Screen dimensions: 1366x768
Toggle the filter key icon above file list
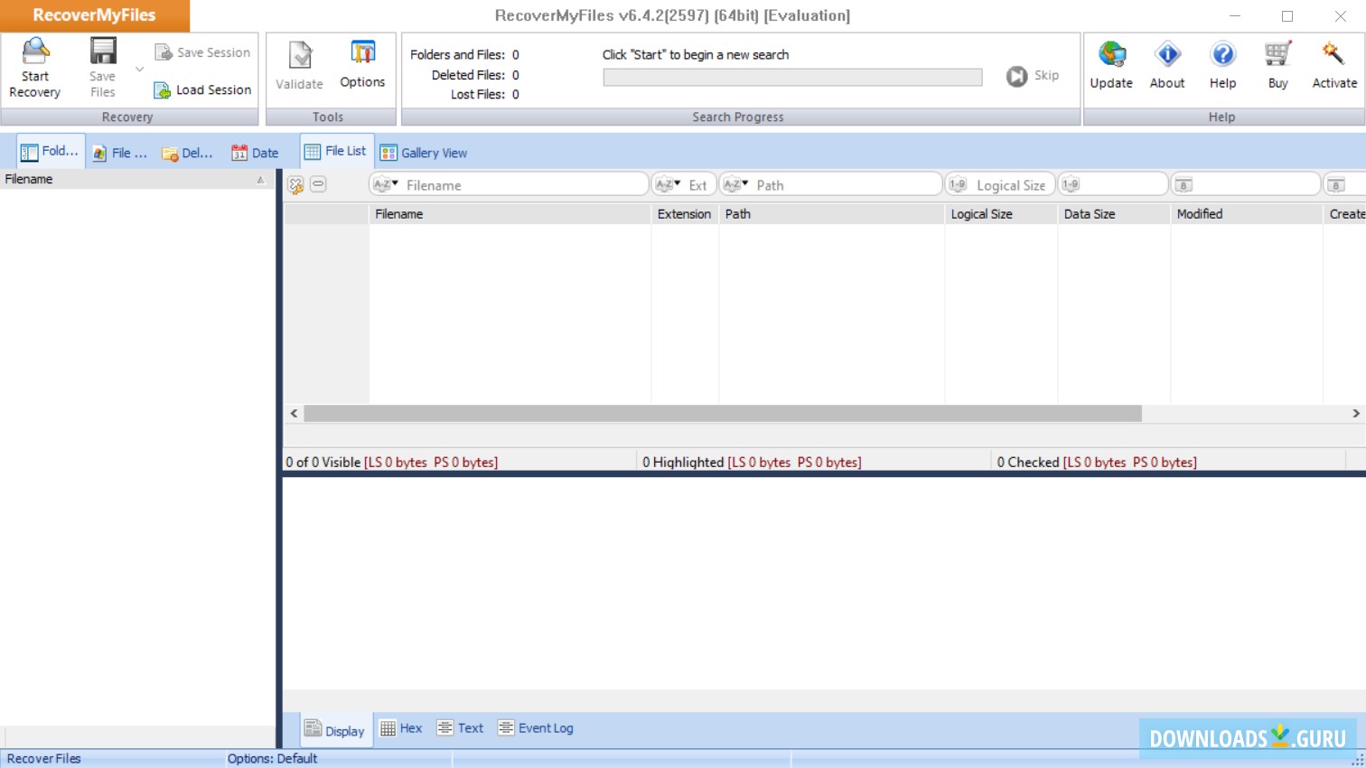[x=295, y=184]
